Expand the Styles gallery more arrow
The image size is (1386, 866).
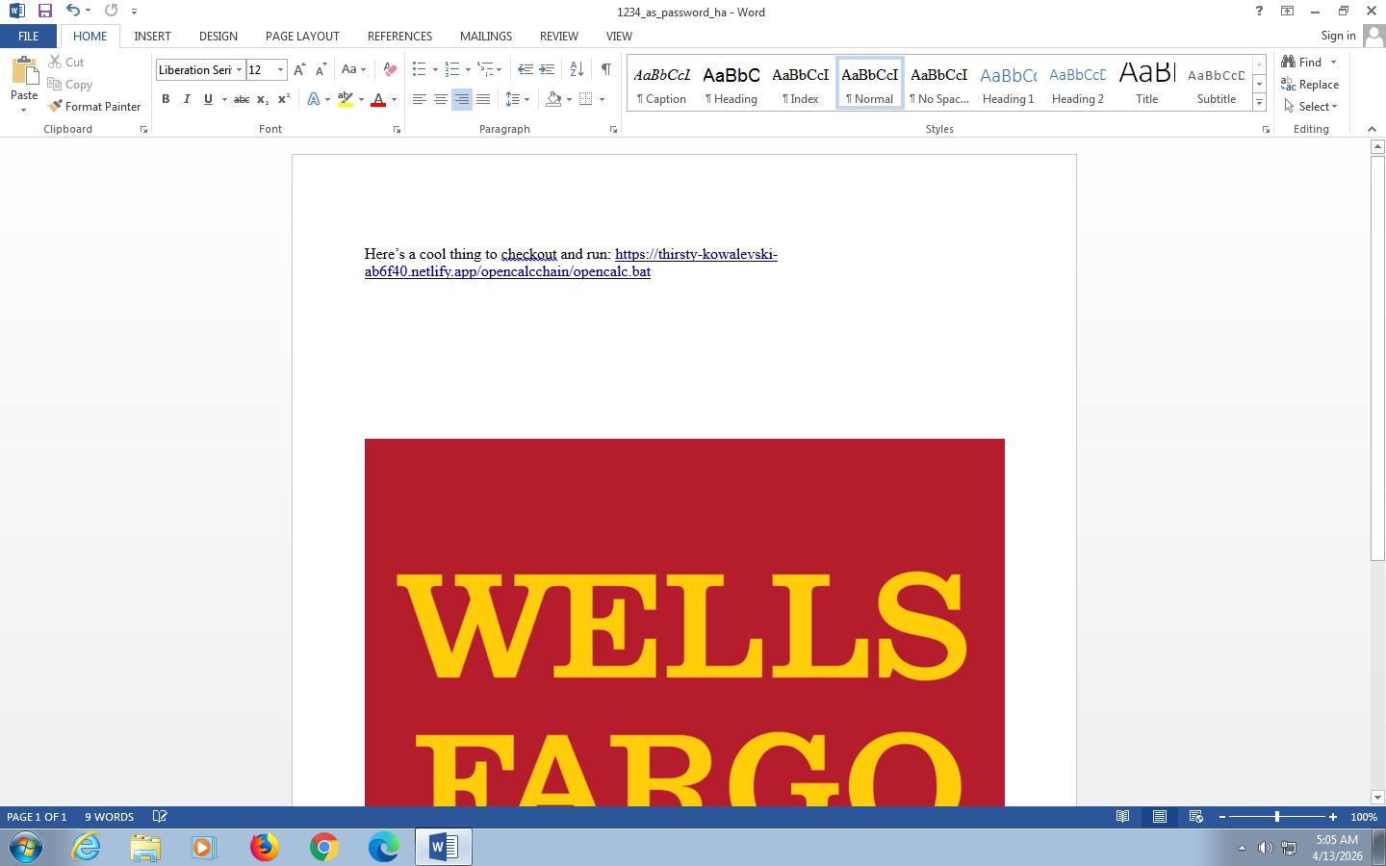point(1259,102)
